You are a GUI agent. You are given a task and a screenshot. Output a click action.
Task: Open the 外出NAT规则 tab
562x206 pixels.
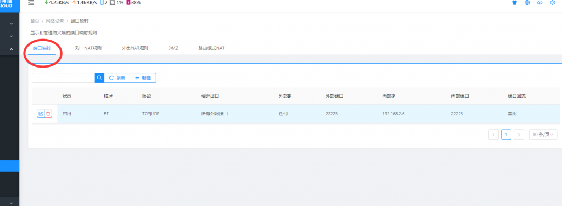click(x=135, y=48)
